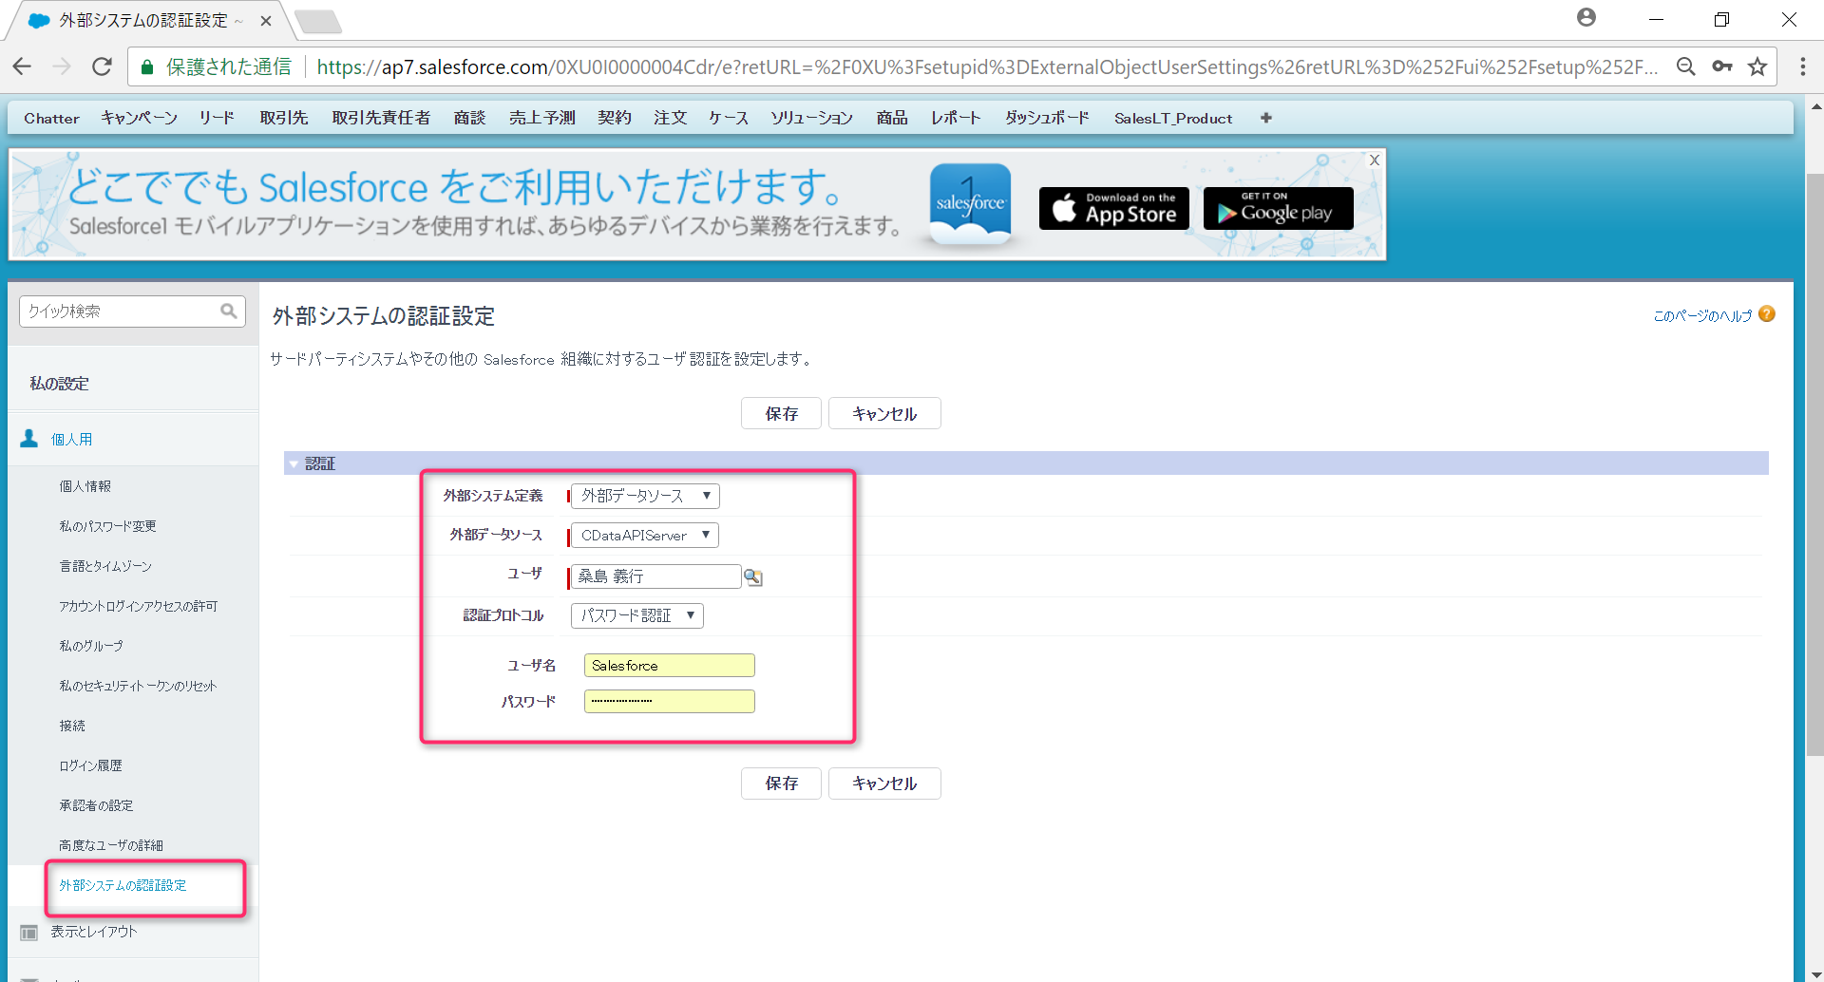This screenshot has height=982, width=1824.
Task: Open the SalesLT_Product tab
Action: [1173, 118]
